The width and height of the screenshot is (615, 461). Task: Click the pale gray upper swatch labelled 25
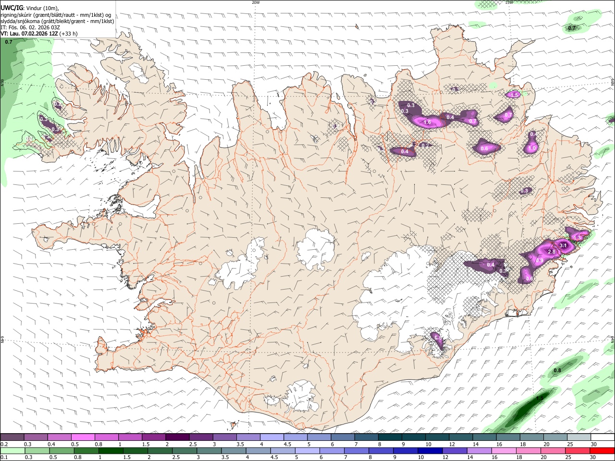click(578, 437)
